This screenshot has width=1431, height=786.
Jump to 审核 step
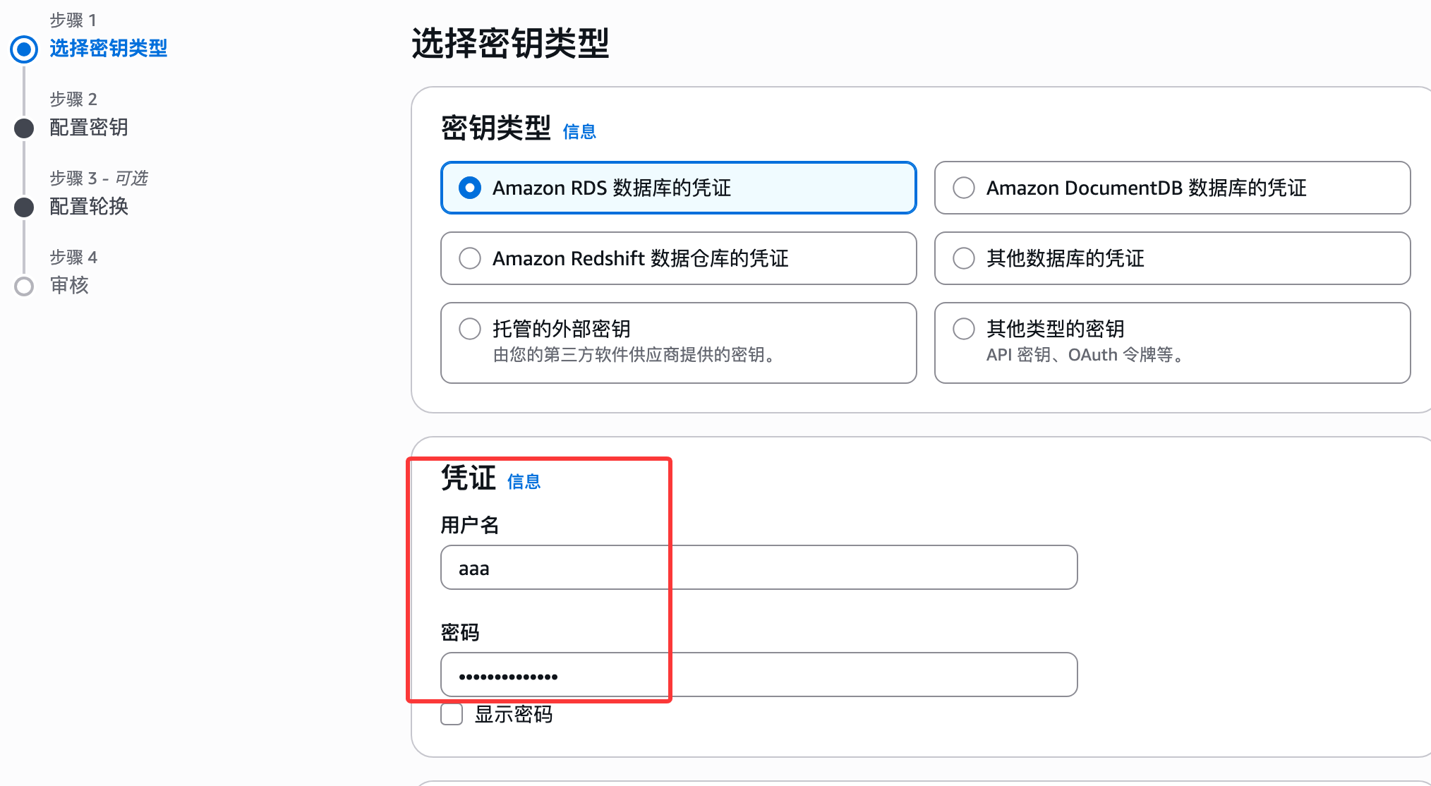(x=69, y=286)
